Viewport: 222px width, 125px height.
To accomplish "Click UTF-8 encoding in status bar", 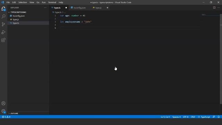I will click(x=186, y=117).
